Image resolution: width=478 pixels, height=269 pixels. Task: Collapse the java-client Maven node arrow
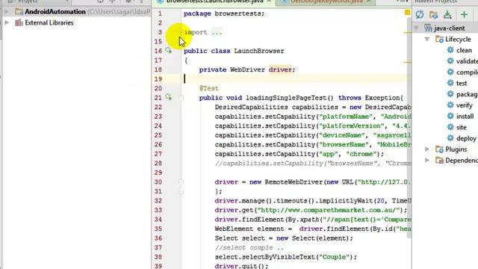pyautogui.click(x=417, y=28)
